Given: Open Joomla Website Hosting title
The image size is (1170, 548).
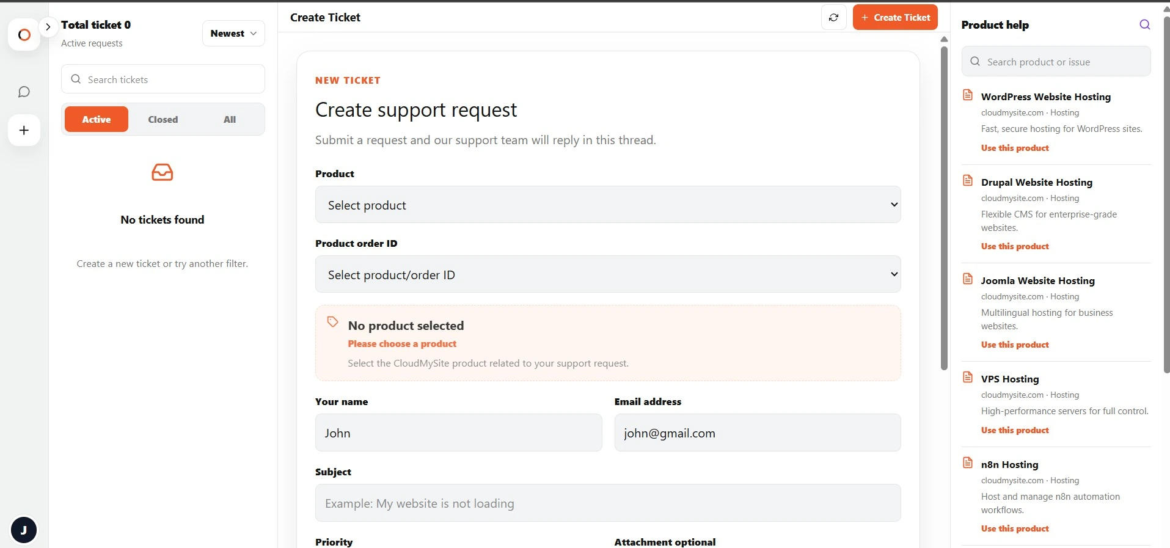Looking at the screenshot, I should click(1037, 280).
